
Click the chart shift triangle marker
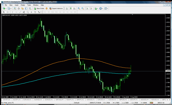[132, 14]
